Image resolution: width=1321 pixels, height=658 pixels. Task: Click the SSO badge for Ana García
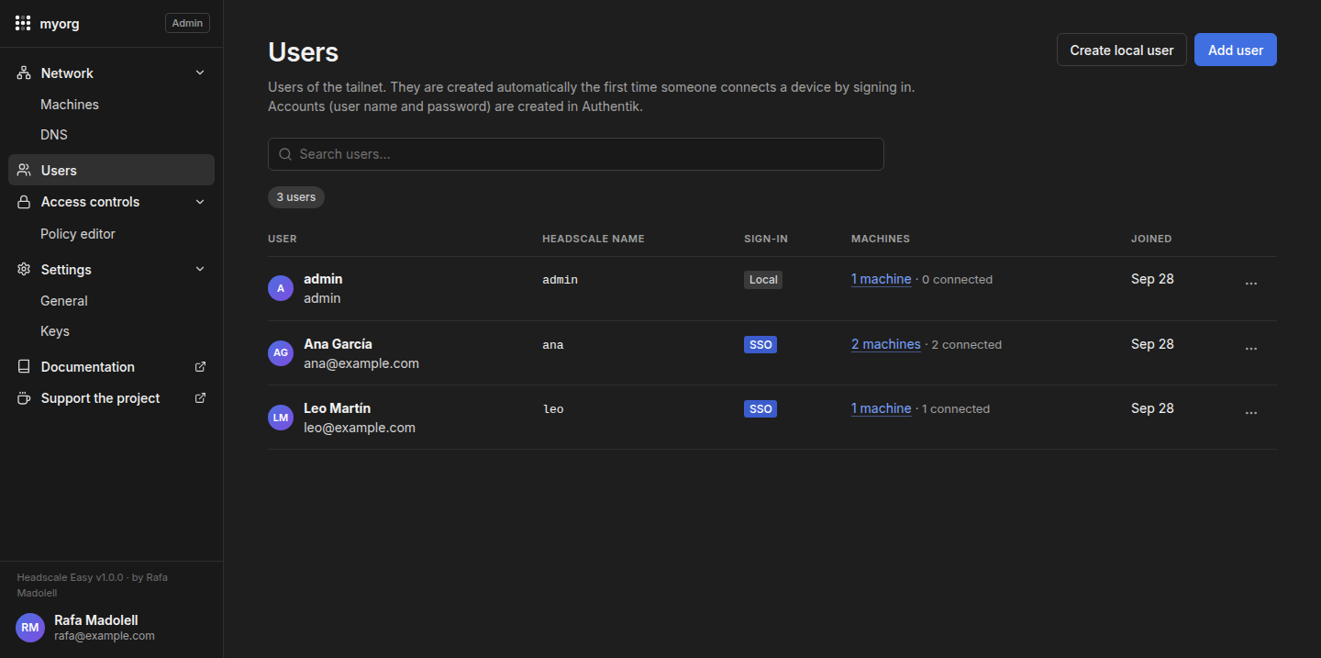click(760, 345)
